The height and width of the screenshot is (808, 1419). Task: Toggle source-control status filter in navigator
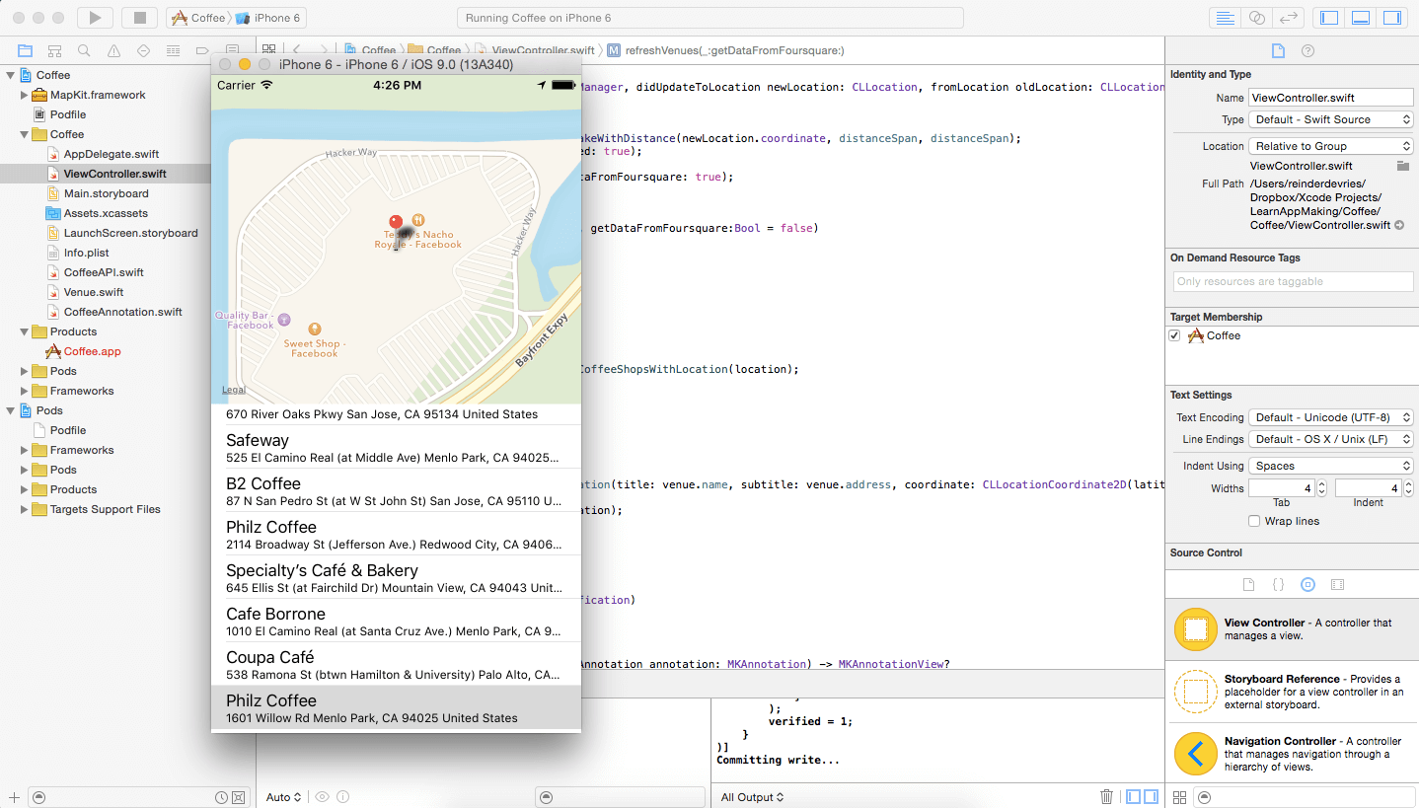click(238, 797)
